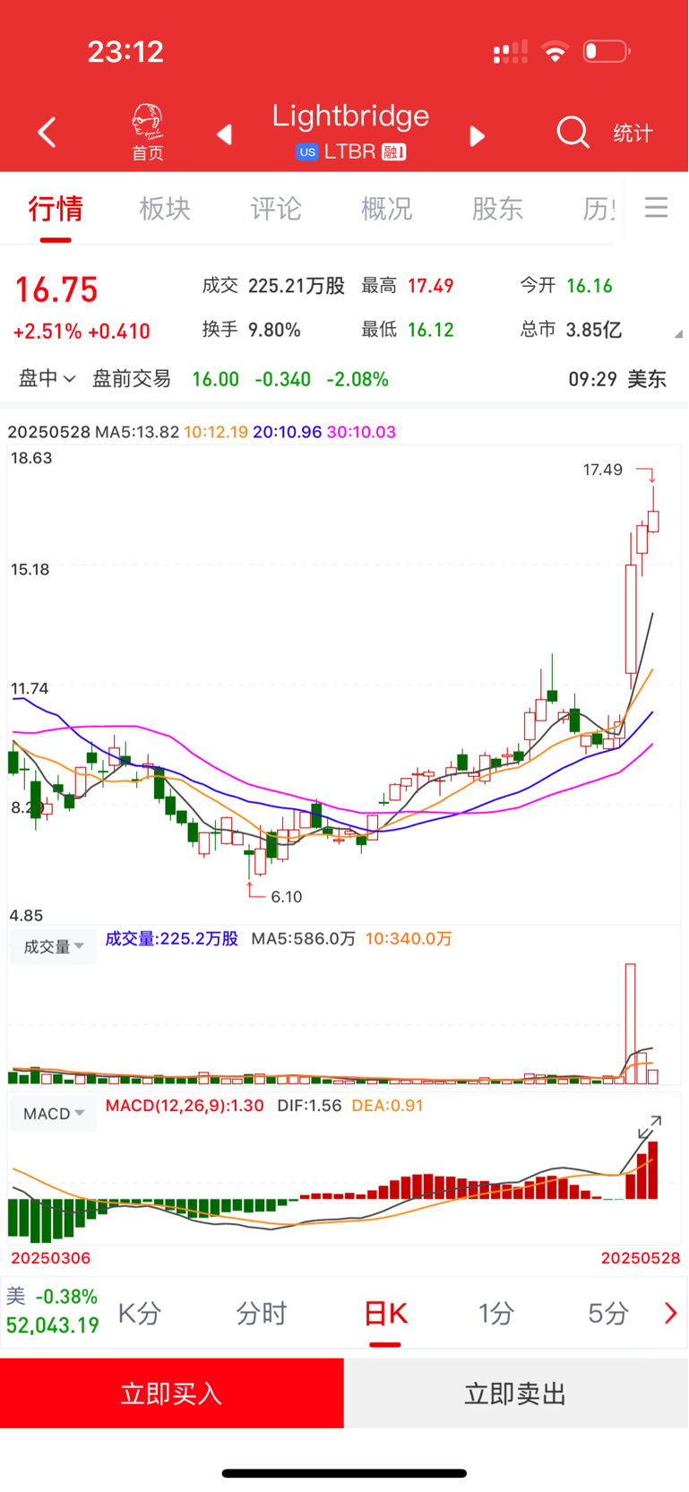Tap the US market badge
Image resolution: width=689 pixels, height=1492 pixels.
pyautogui.click(x=307, y=152)
